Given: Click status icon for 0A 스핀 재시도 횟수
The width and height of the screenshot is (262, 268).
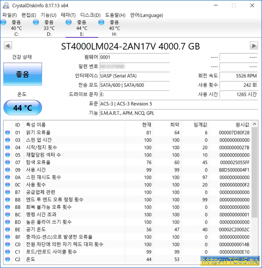Looking at the screenshot, I should click(7, 177).
